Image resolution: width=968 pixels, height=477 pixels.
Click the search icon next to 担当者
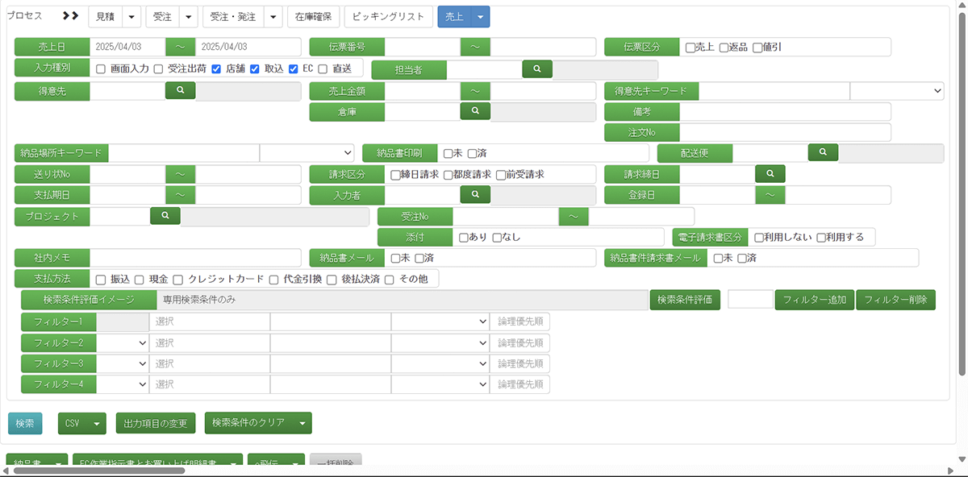click(536, 68)
